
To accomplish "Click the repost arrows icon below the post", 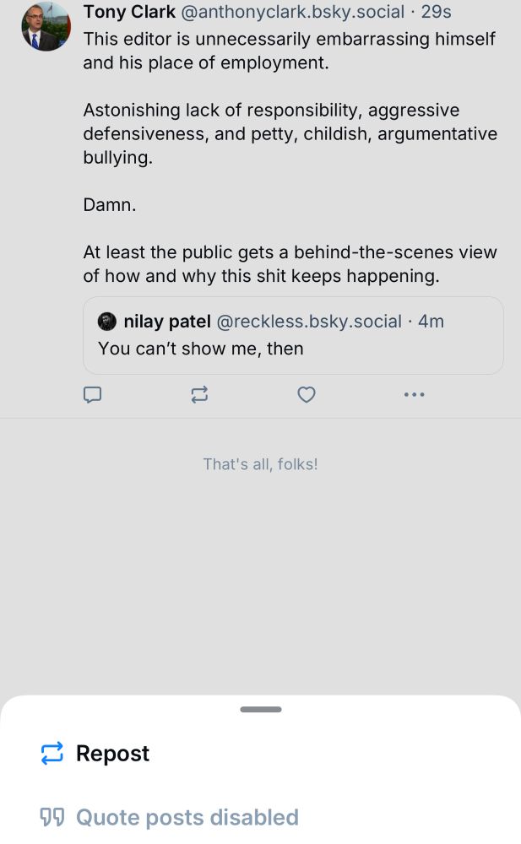I will pyautogui.click(x=199, y=395).
